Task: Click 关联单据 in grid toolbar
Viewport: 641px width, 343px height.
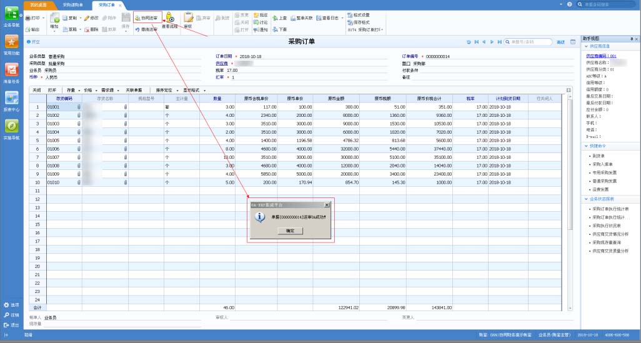Action: [x=134, y=91]
